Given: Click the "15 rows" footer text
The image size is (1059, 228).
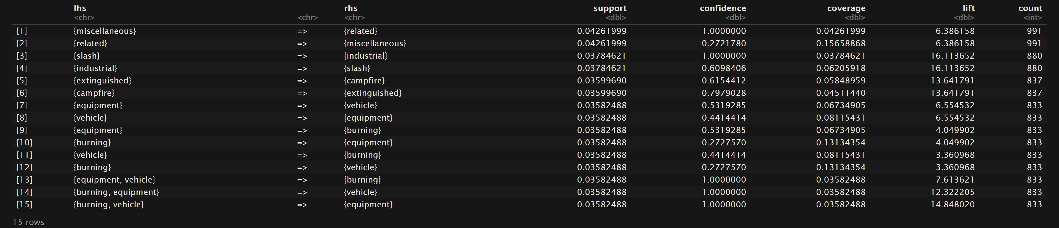Looking at the screenshot, I should pyautogui.click(x=28, y=222).
